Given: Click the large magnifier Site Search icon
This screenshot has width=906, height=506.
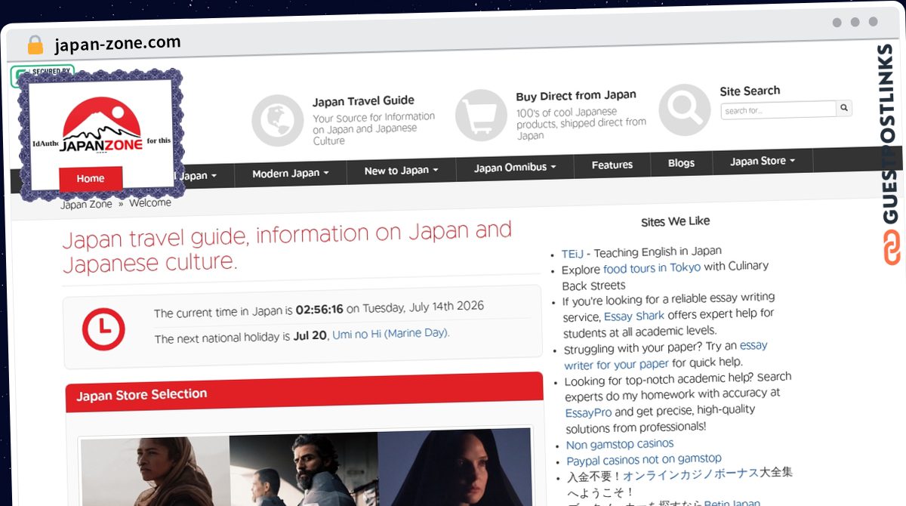Looking at the screenshot, I should [685, 110].
